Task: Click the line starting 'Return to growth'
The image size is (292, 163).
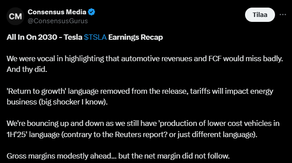Action: tap(140, 92)
